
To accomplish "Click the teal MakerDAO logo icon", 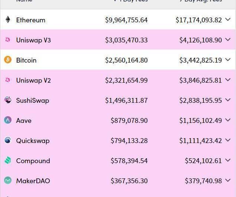I will (x=8, y=180).
